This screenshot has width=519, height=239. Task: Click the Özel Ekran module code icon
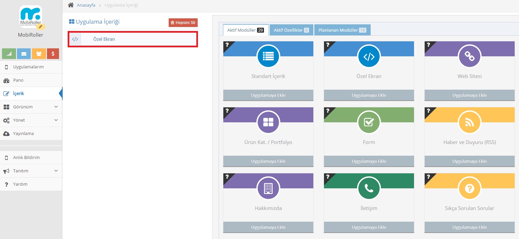pyautogui.click(x=369, y=56)
